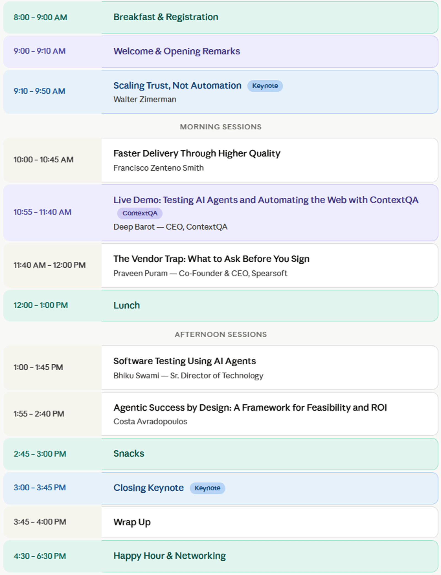
Task: Click Bhiku Swami speaker line
Action: pyautogui.click(x=188, y=376)
